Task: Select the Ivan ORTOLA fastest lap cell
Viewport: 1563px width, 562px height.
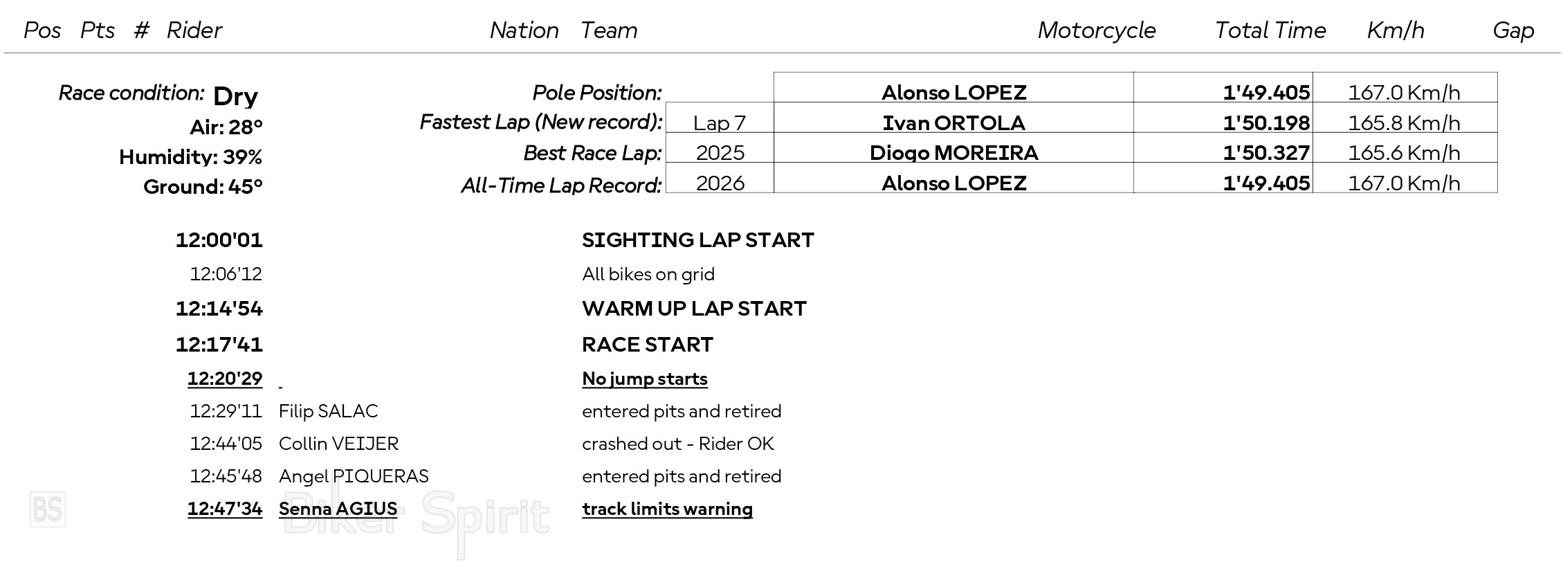Action: tap(953, 123)
